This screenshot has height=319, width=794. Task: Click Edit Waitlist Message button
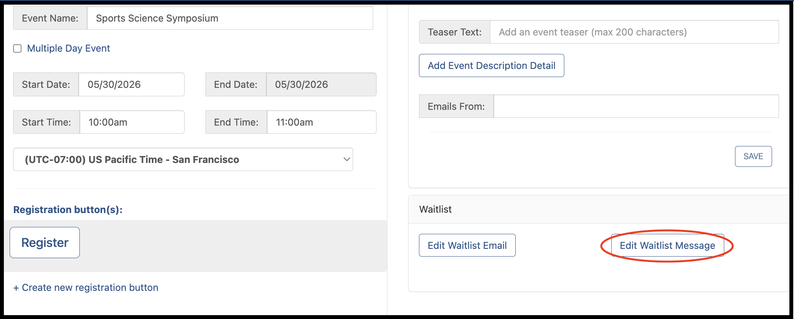pos(668,245)
